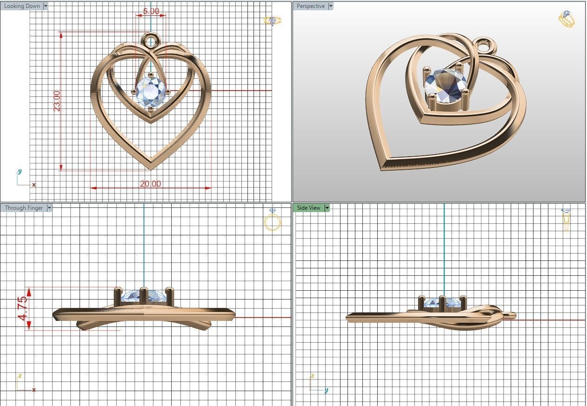This screenshot has width=587, height=406.
Task: Open the Through Finger viewport dropdown arrow
Action: click(49, 208)
